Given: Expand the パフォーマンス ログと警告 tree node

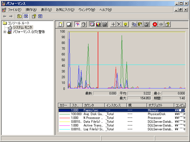Looking at the screenshot, I should (5, 32).
